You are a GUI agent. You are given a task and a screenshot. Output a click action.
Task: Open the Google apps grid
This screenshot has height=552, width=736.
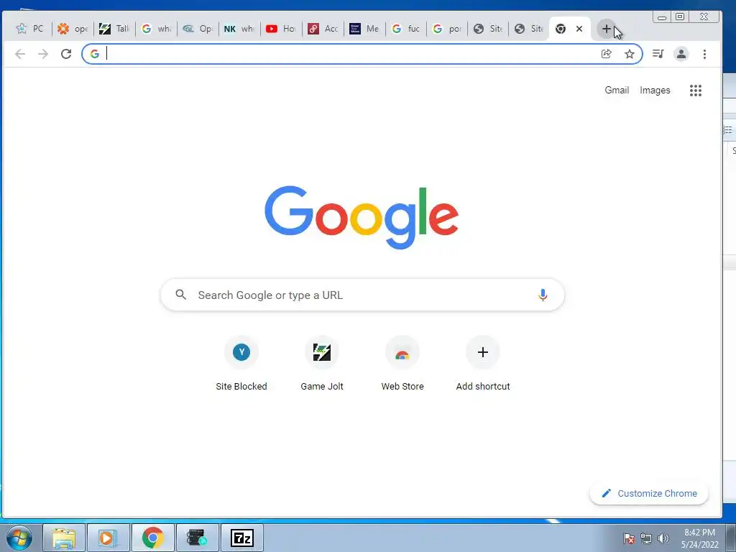tap(696, 90)
